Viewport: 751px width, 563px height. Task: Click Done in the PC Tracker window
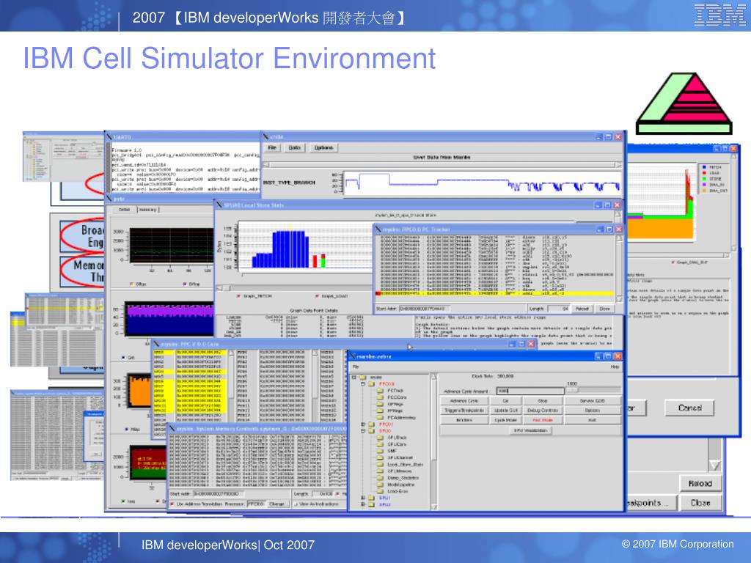604,309
